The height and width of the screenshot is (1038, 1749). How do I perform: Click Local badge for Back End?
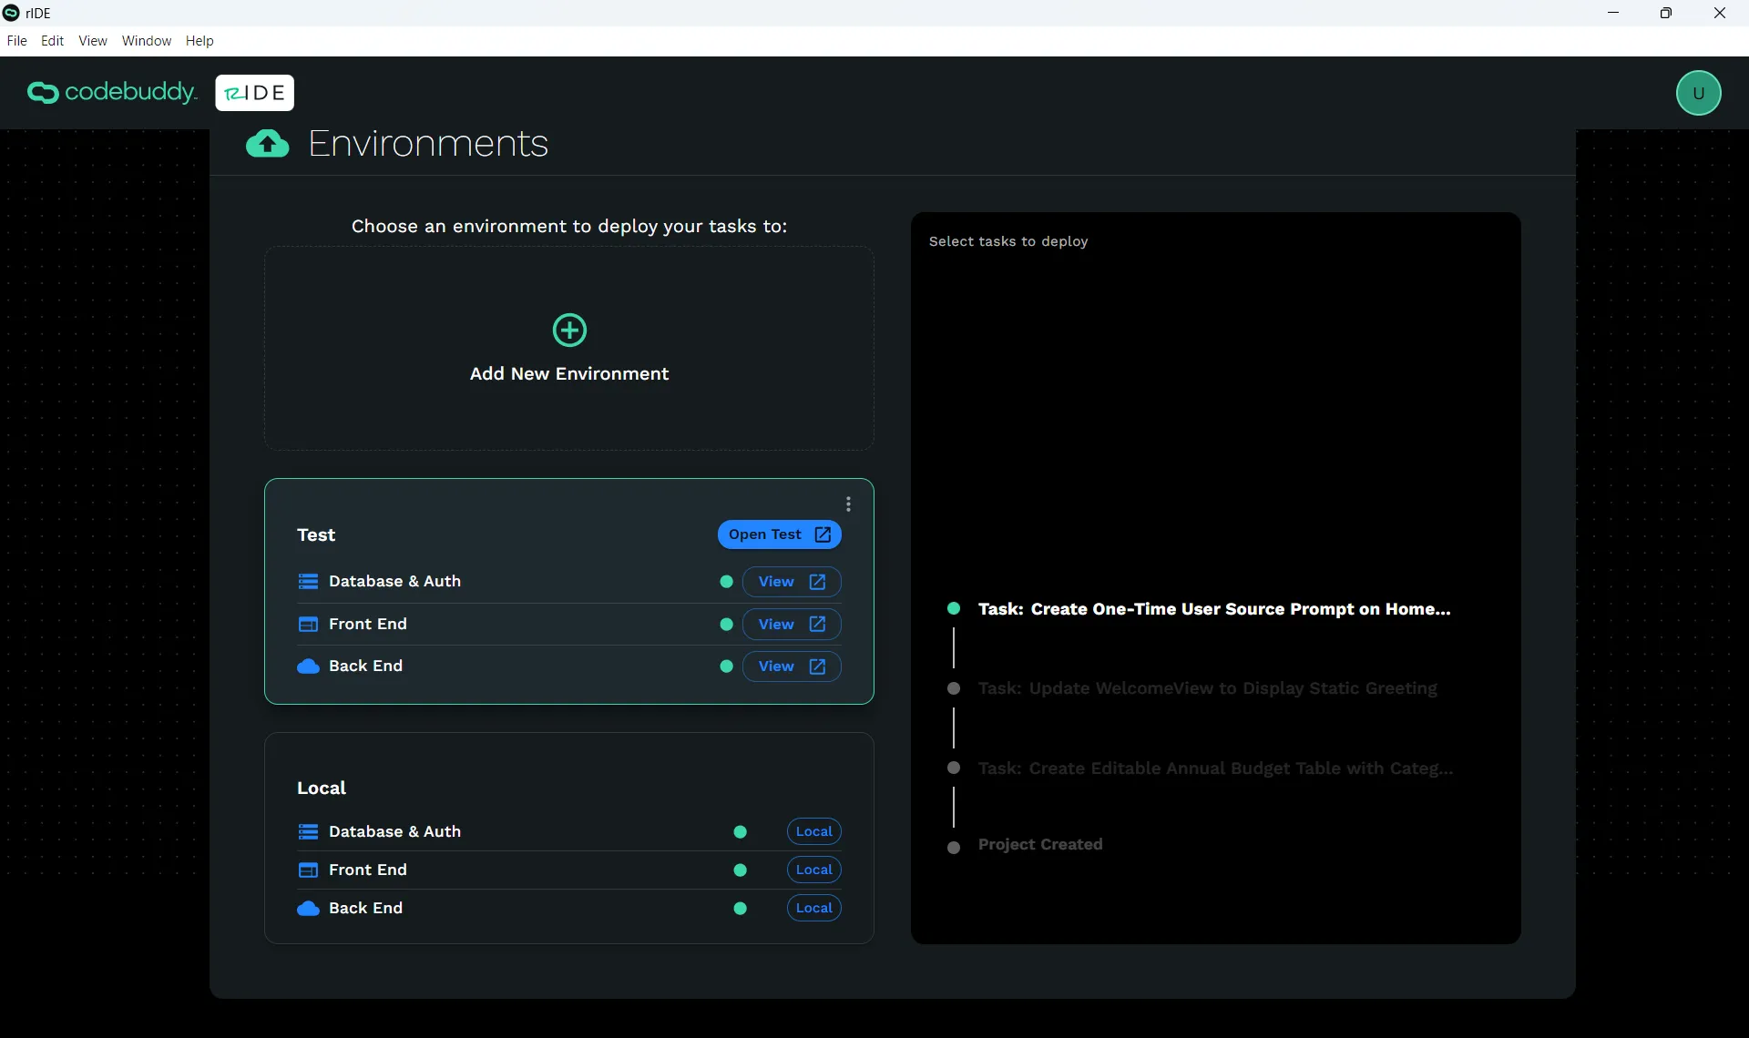tap(813, 909)
